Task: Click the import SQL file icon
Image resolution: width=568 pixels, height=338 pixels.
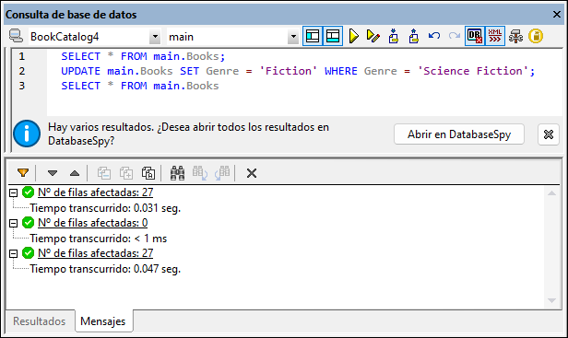Action: 394,36
